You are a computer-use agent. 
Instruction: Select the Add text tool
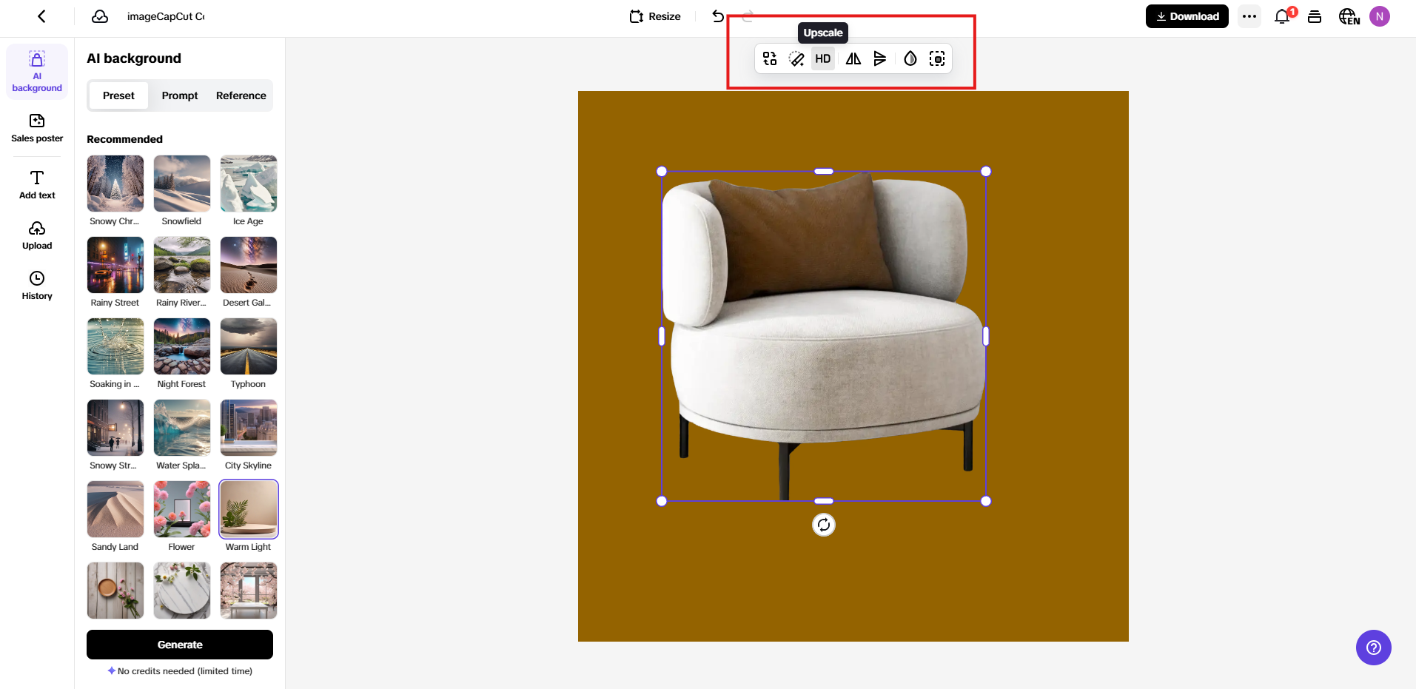(x=36, y=184)
